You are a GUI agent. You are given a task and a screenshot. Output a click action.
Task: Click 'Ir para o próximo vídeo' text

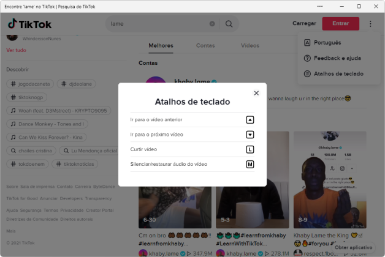[157, 135]
